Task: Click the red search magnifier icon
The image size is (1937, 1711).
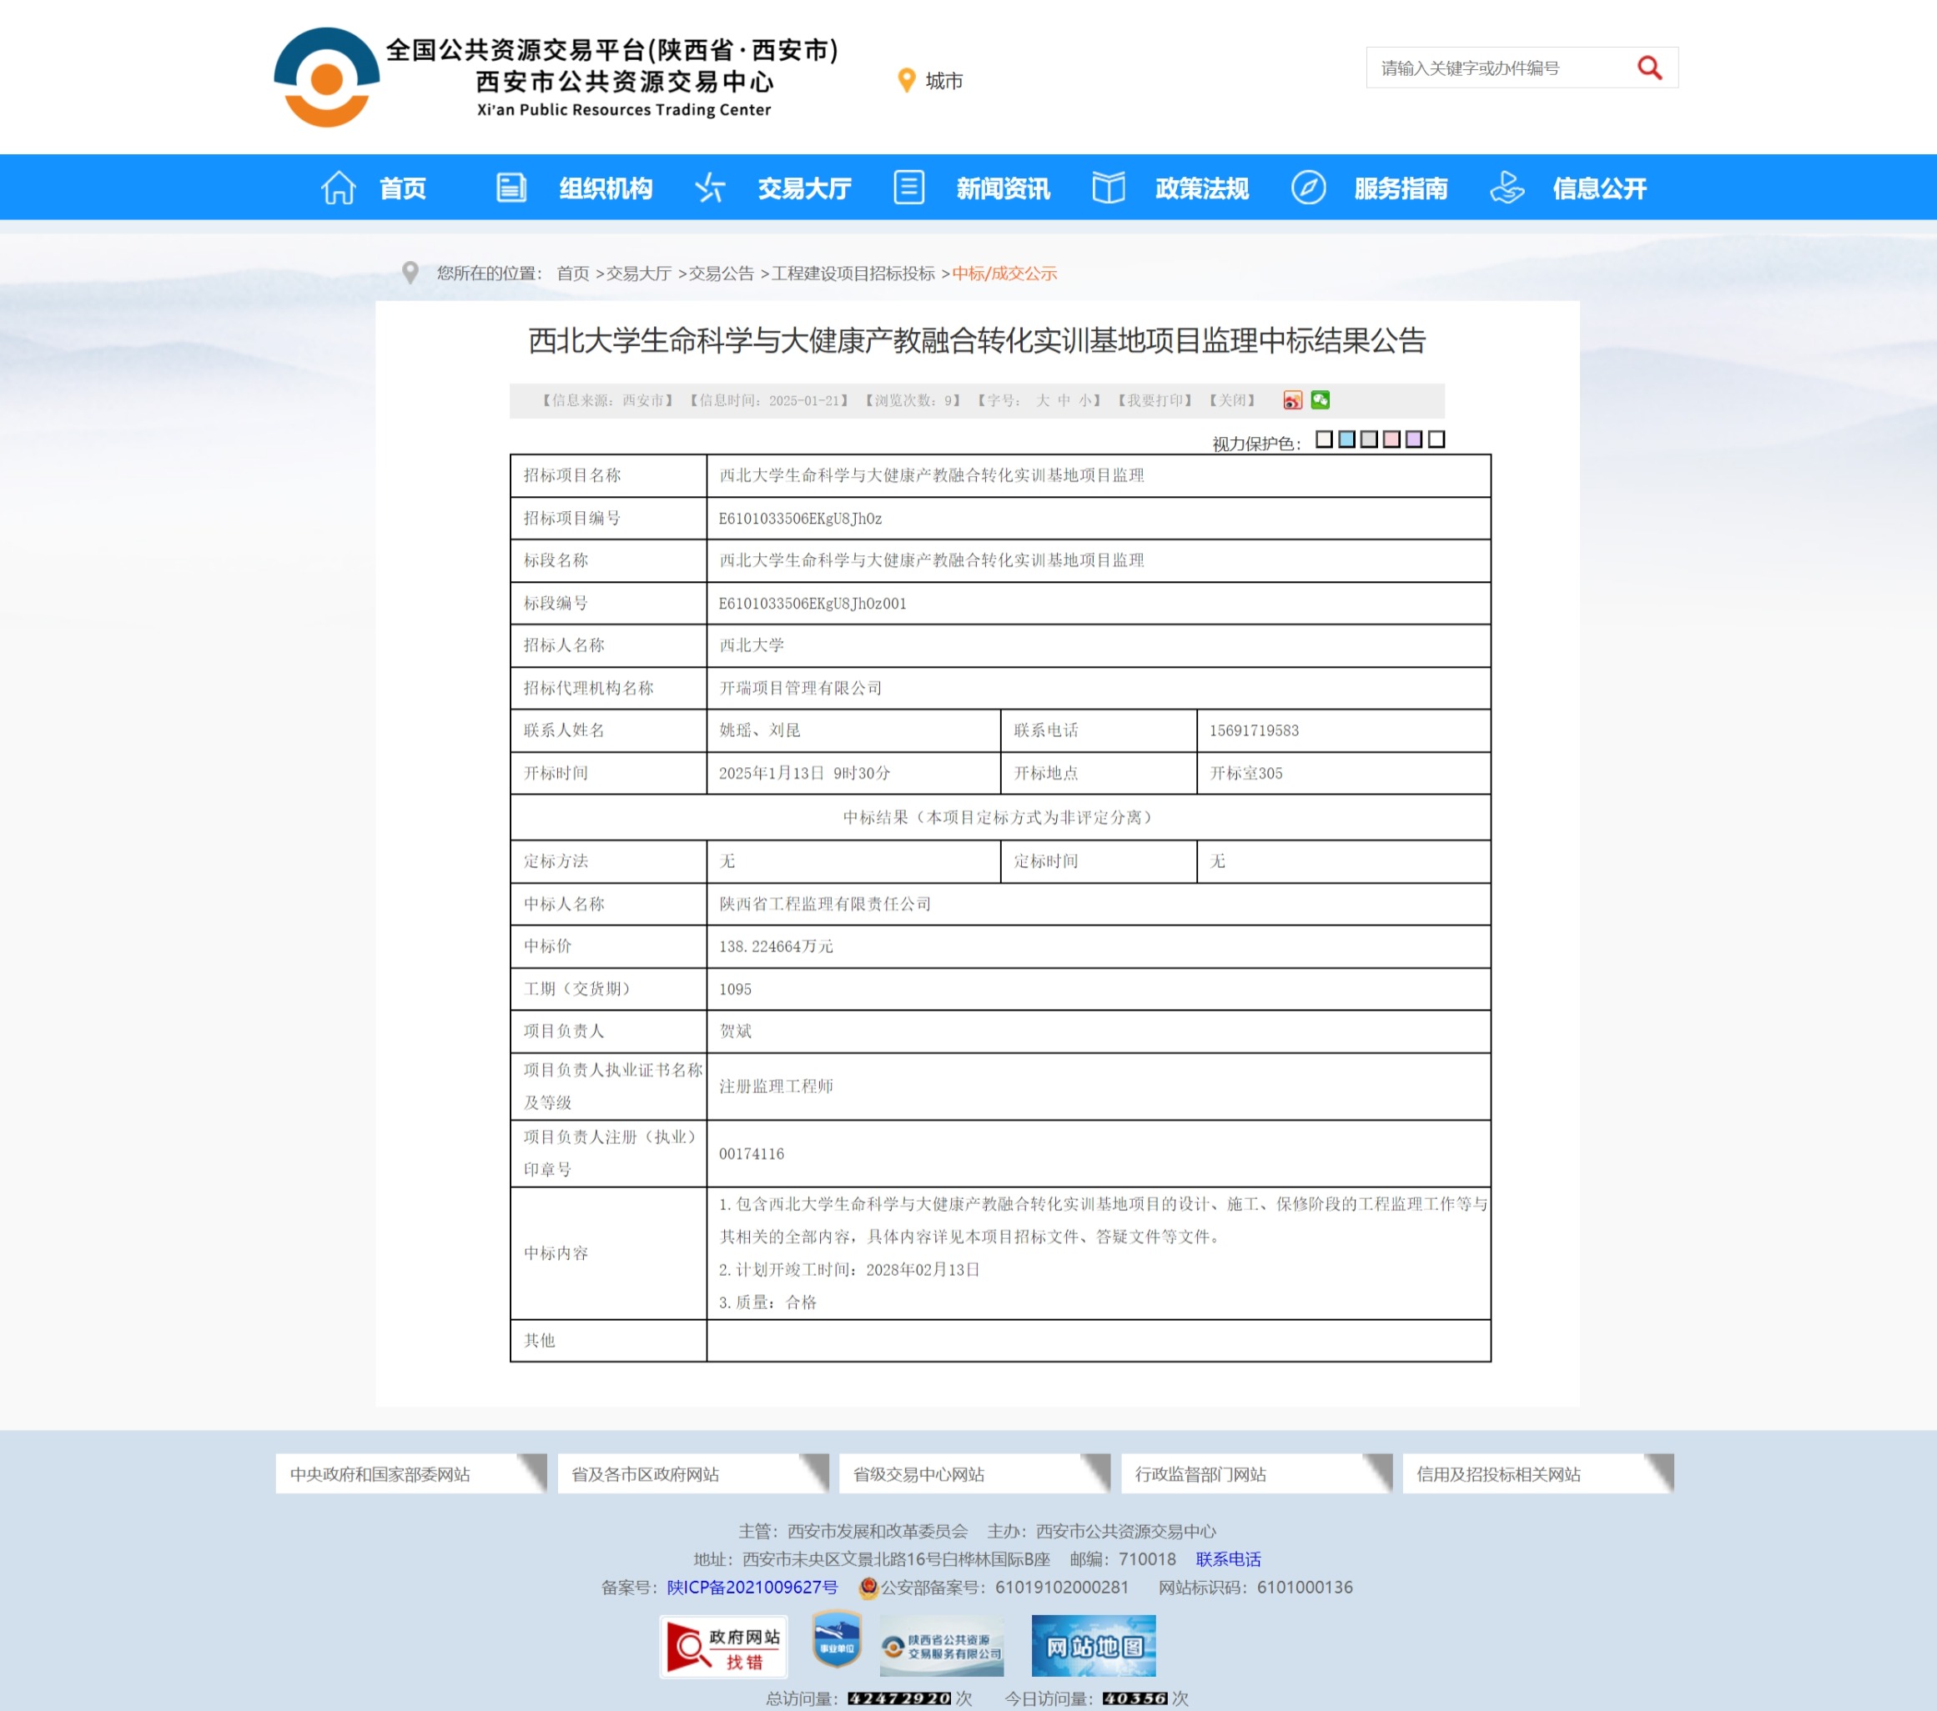Action: [1649, 68]
